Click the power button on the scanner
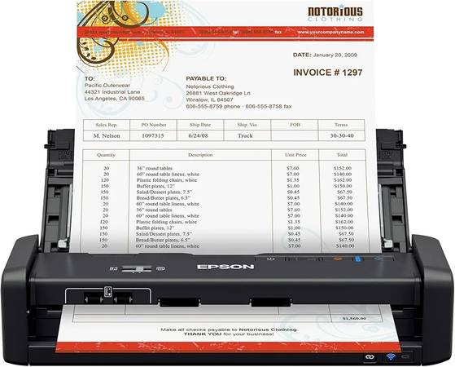Image resolution: width=455 pixels, height=367 pixels. point(270,259)
